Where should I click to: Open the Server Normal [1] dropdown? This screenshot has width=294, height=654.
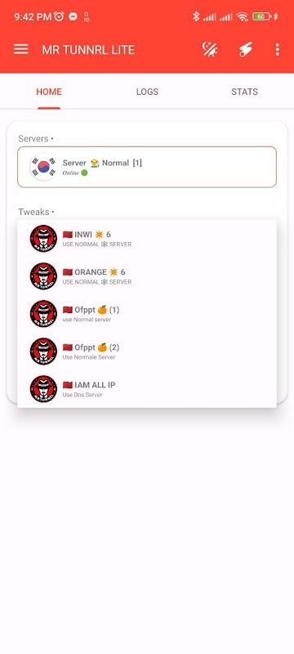147,167
